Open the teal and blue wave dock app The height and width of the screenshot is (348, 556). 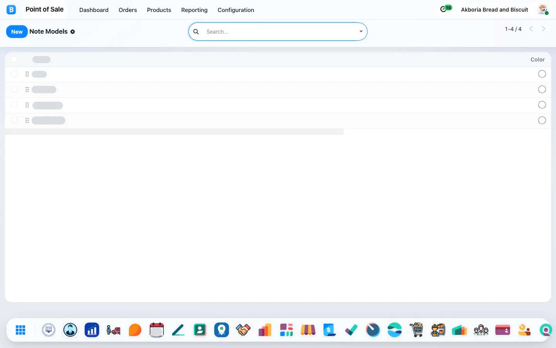pyautogui.click(x=395, y=330)
